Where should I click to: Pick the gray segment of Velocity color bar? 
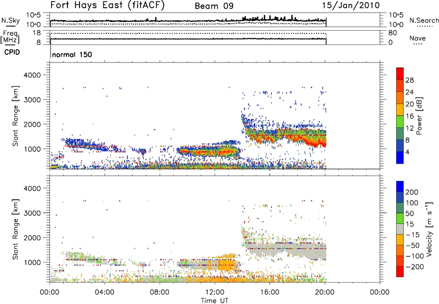[400, 229]
